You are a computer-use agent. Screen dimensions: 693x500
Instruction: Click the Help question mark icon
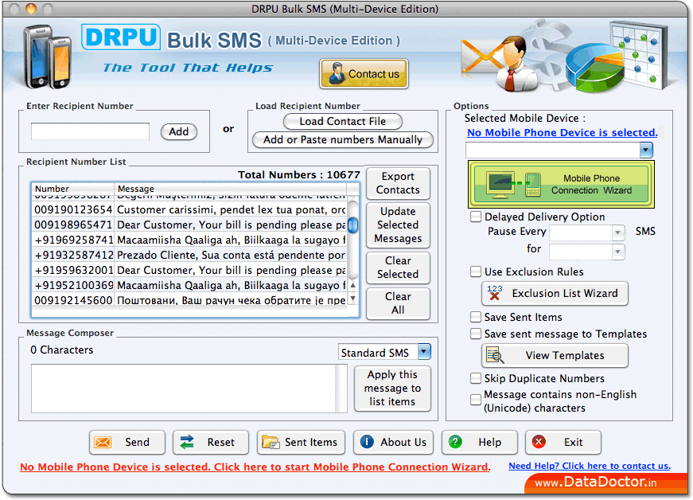pos(455,442)
